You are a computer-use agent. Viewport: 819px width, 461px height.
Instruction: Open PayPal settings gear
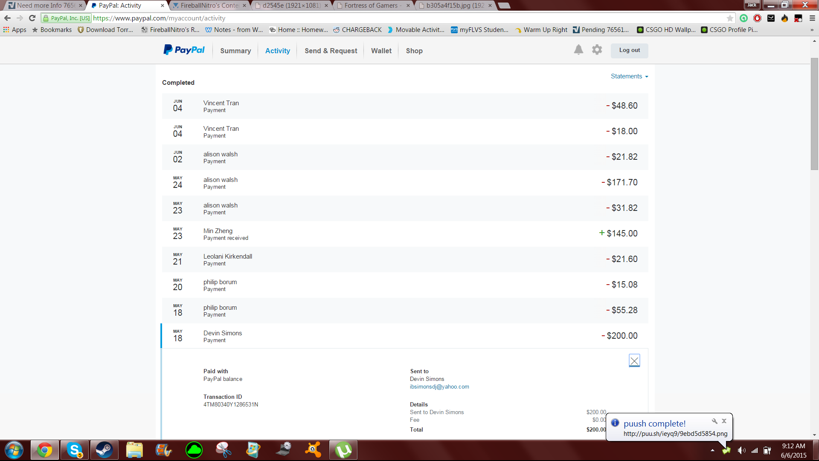tap(597, 50)
